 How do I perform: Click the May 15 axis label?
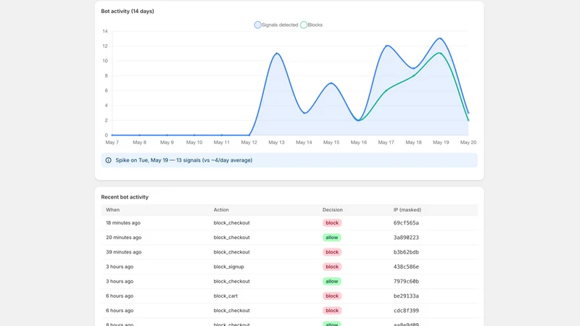pos(331,142)
